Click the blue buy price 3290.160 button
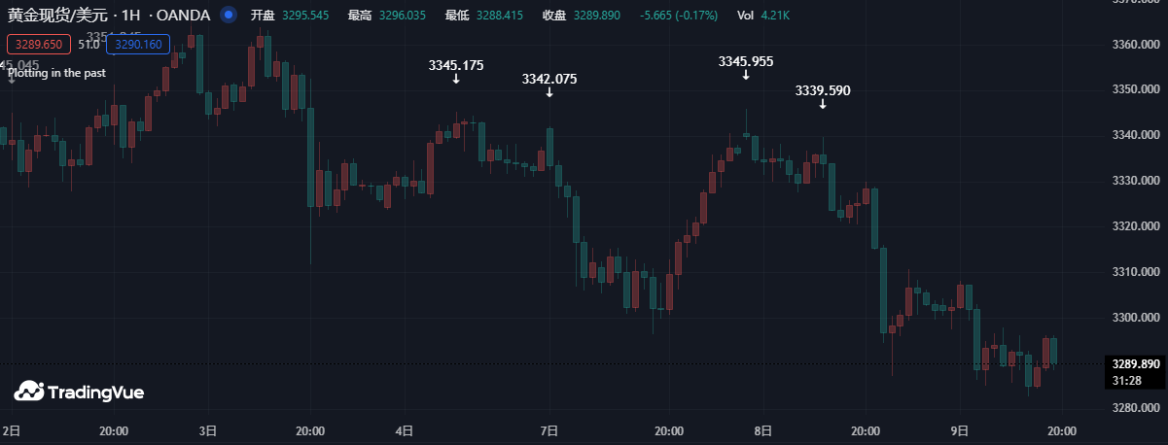 pos(139,44)
